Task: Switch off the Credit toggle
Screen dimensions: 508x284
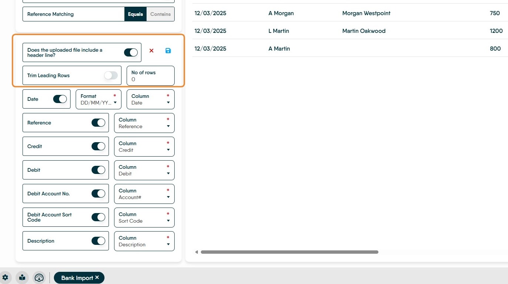Action: pos(99,146)
